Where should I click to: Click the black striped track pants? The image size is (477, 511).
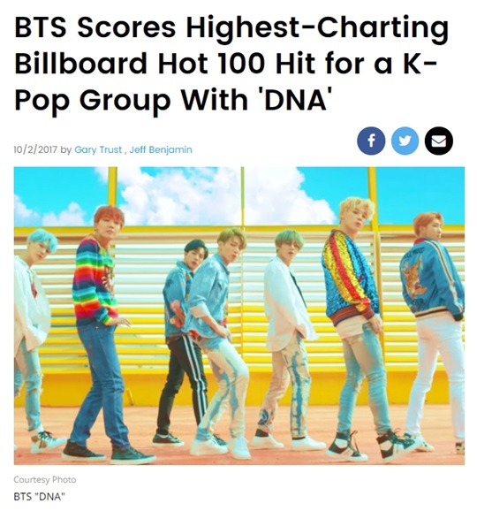coord(182,385)
